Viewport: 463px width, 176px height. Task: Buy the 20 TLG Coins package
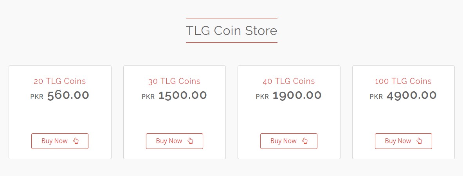tap(60, 141)
